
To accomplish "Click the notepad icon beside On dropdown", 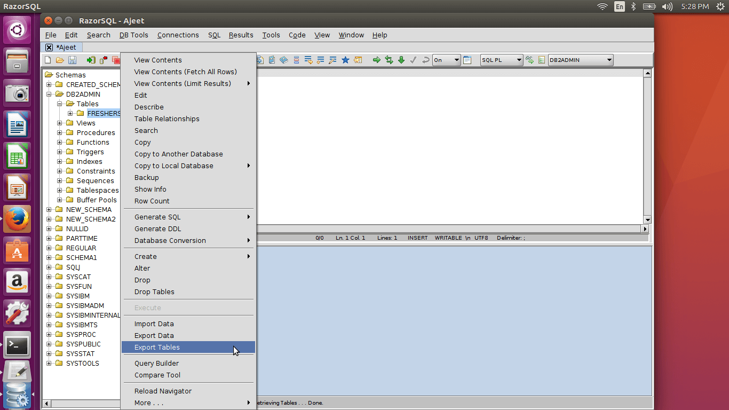I will (467, 60).
